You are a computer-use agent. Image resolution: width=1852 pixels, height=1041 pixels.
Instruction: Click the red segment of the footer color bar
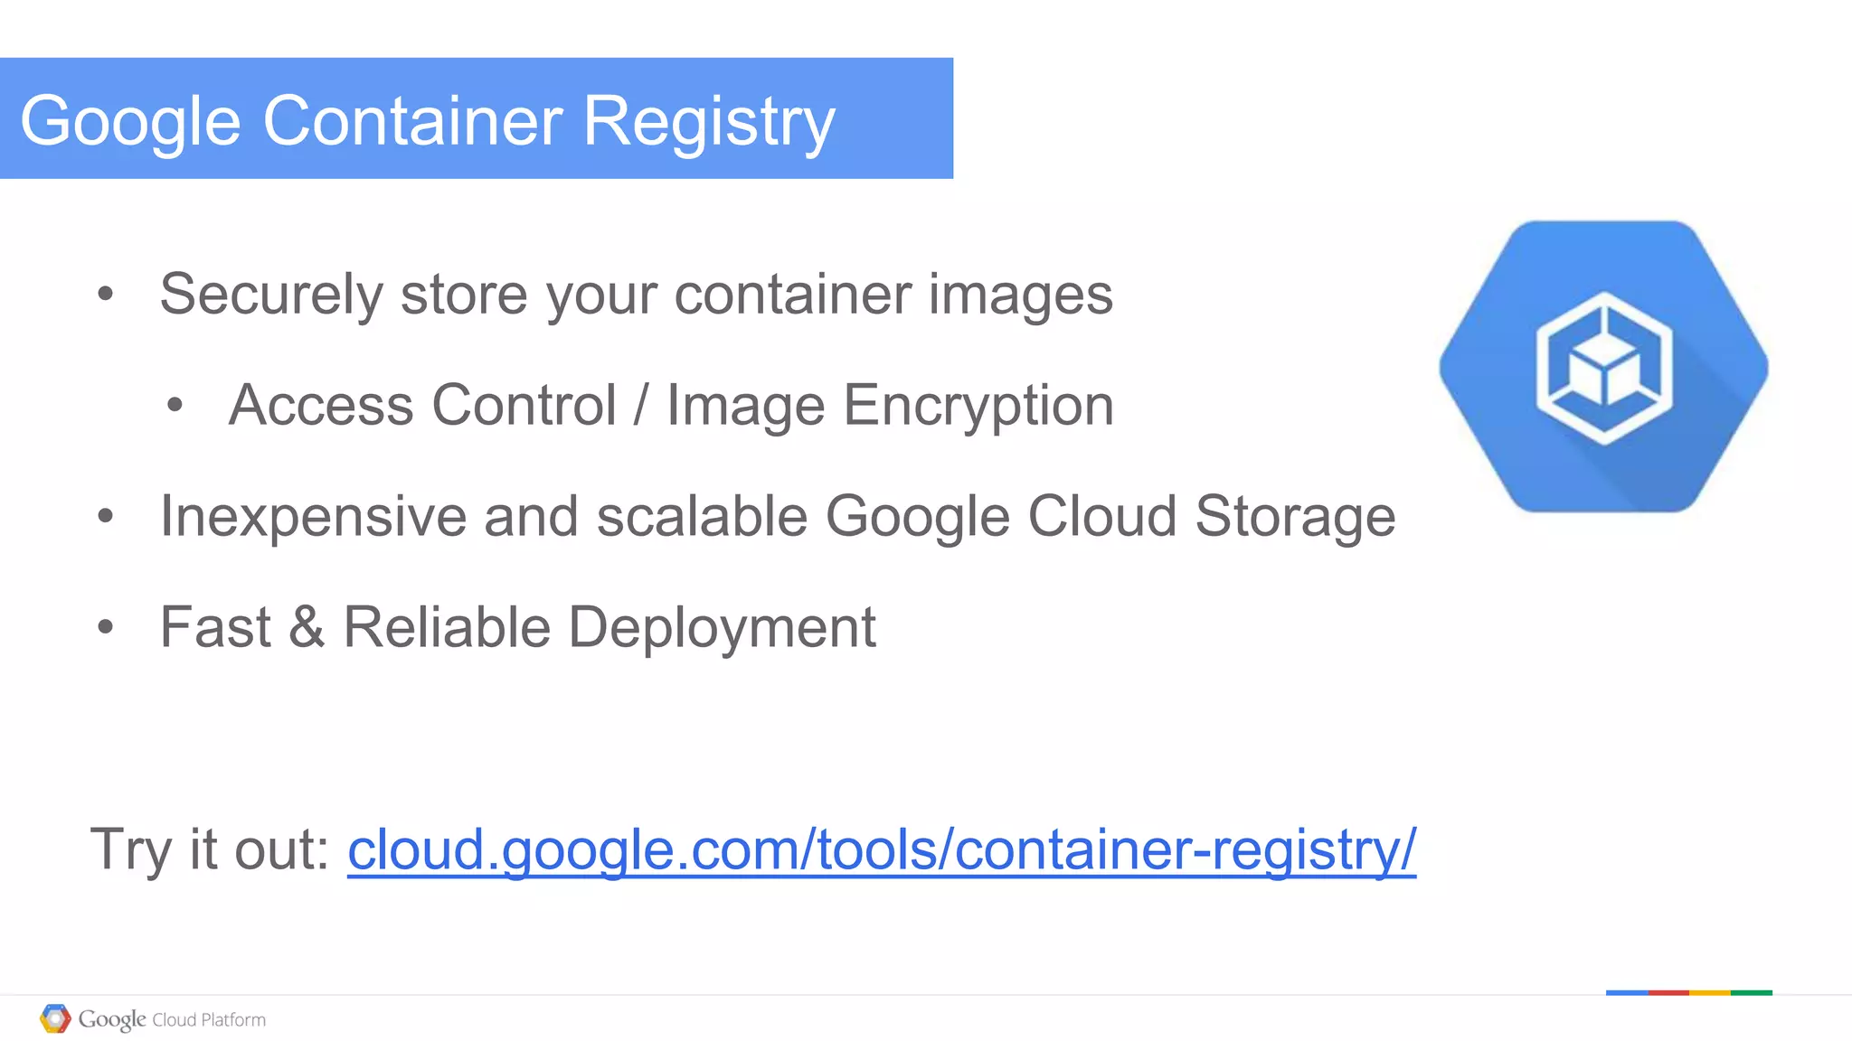click(1668, 992)
